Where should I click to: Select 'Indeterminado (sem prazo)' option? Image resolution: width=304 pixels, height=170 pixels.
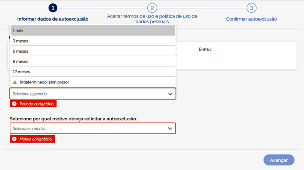click(92, 82)
